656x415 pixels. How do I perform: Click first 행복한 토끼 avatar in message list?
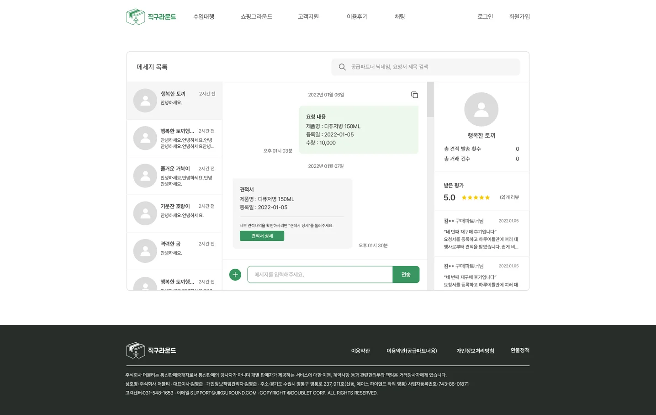[145, 101]
